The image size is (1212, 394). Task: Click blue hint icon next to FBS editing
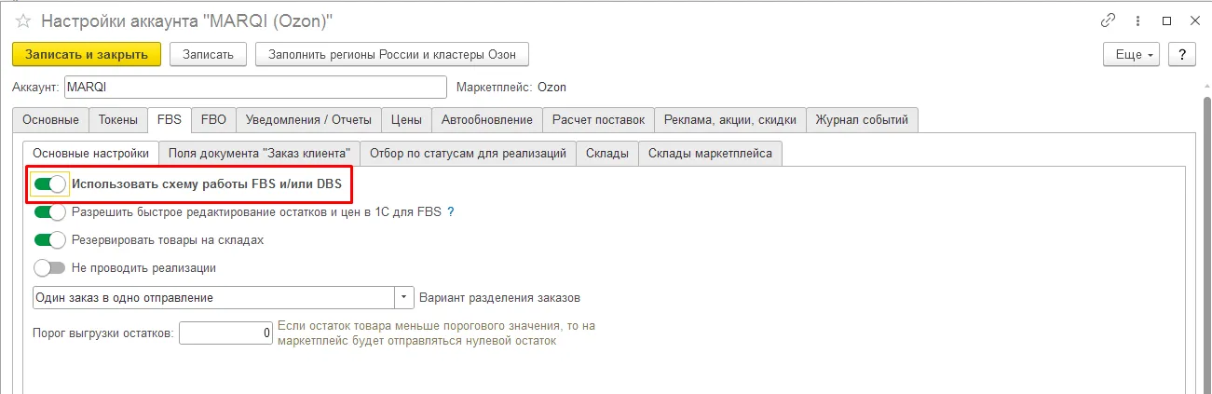(451, 212)
